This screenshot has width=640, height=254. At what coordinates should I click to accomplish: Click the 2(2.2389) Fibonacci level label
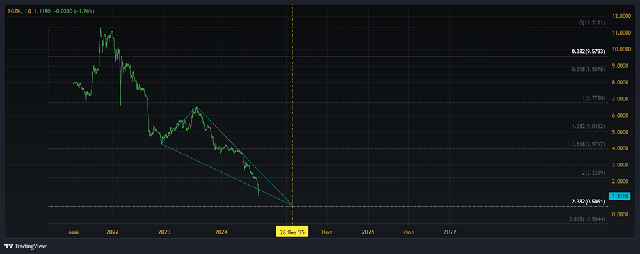point(594,173)
